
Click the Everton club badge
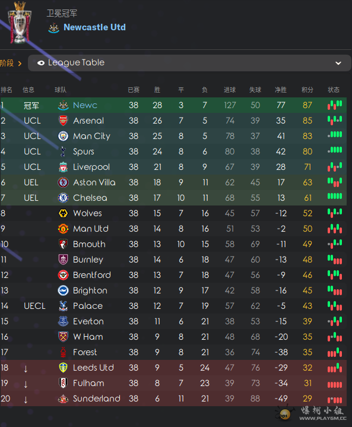point(63,321)
